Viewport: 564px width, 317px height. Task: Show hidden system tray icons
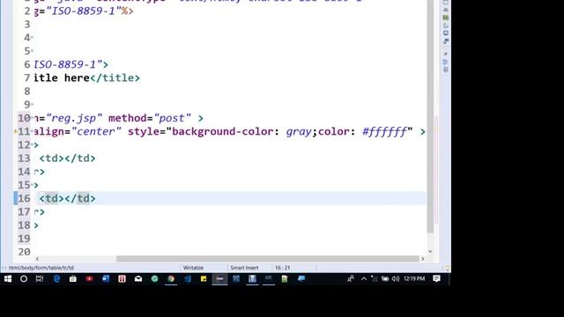click(x=364, y=278)
